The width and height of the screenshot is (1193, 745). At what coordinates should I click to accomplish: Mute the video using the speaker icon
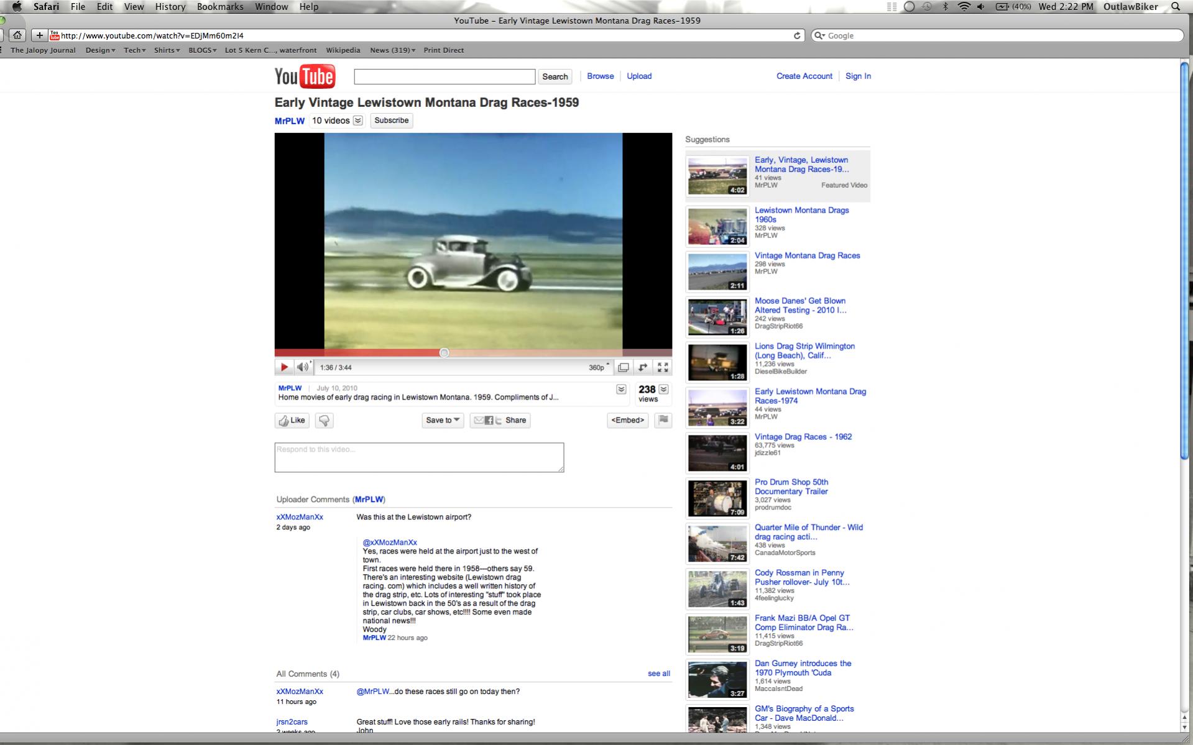pyautogui.click(x=303, y=367)
